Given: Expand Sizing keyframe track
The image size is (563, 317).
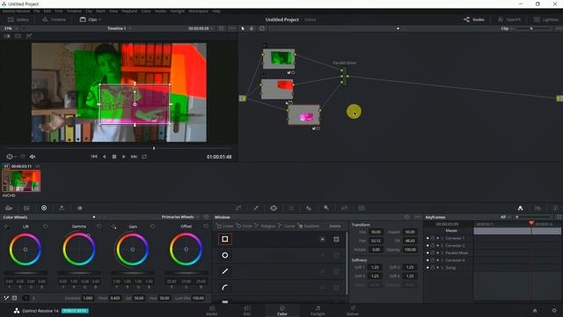Looking at the screenshot, I should [442, 268].
